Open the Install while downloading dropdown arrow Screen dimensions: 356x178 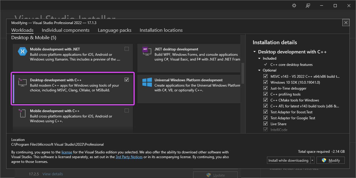(312, 160)
